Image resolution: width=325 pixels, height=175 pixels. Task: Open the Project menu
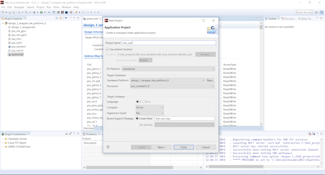[x=40, y=7]
